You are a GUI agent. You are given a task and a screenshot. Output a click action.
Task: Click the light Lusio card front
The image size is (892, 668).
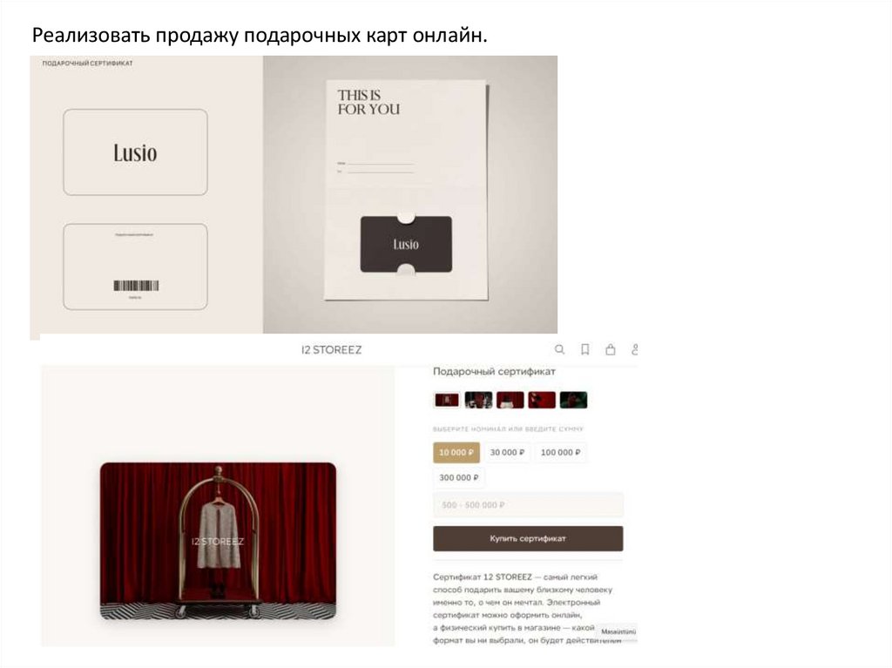point(135,152)
